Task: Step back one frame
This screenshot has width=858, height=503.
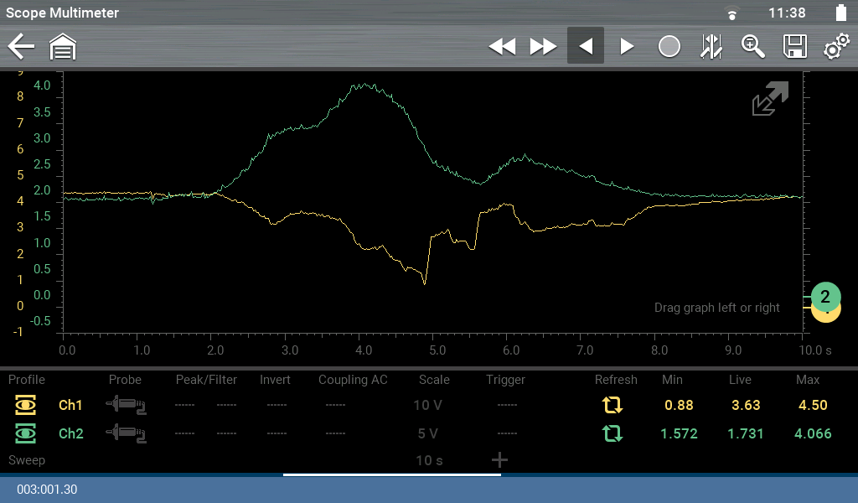Action: tap(586, 47)
